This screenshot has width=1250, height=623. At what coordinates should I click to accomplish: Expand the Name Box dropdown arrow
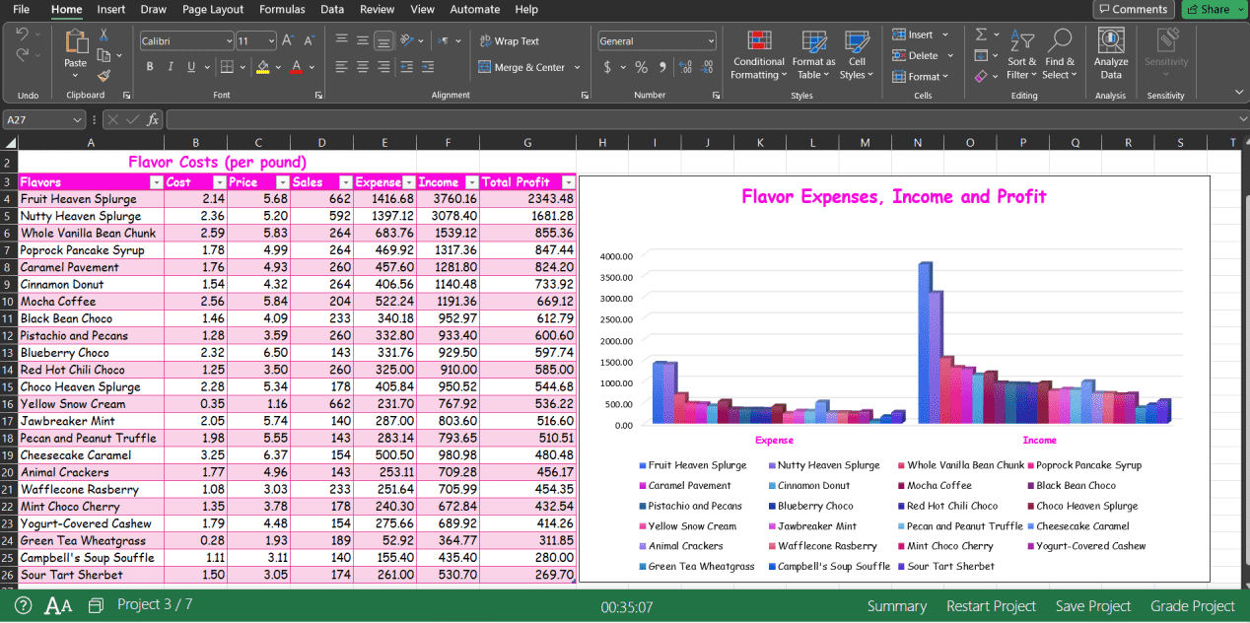pyautogui.click(x=77, y=119)
